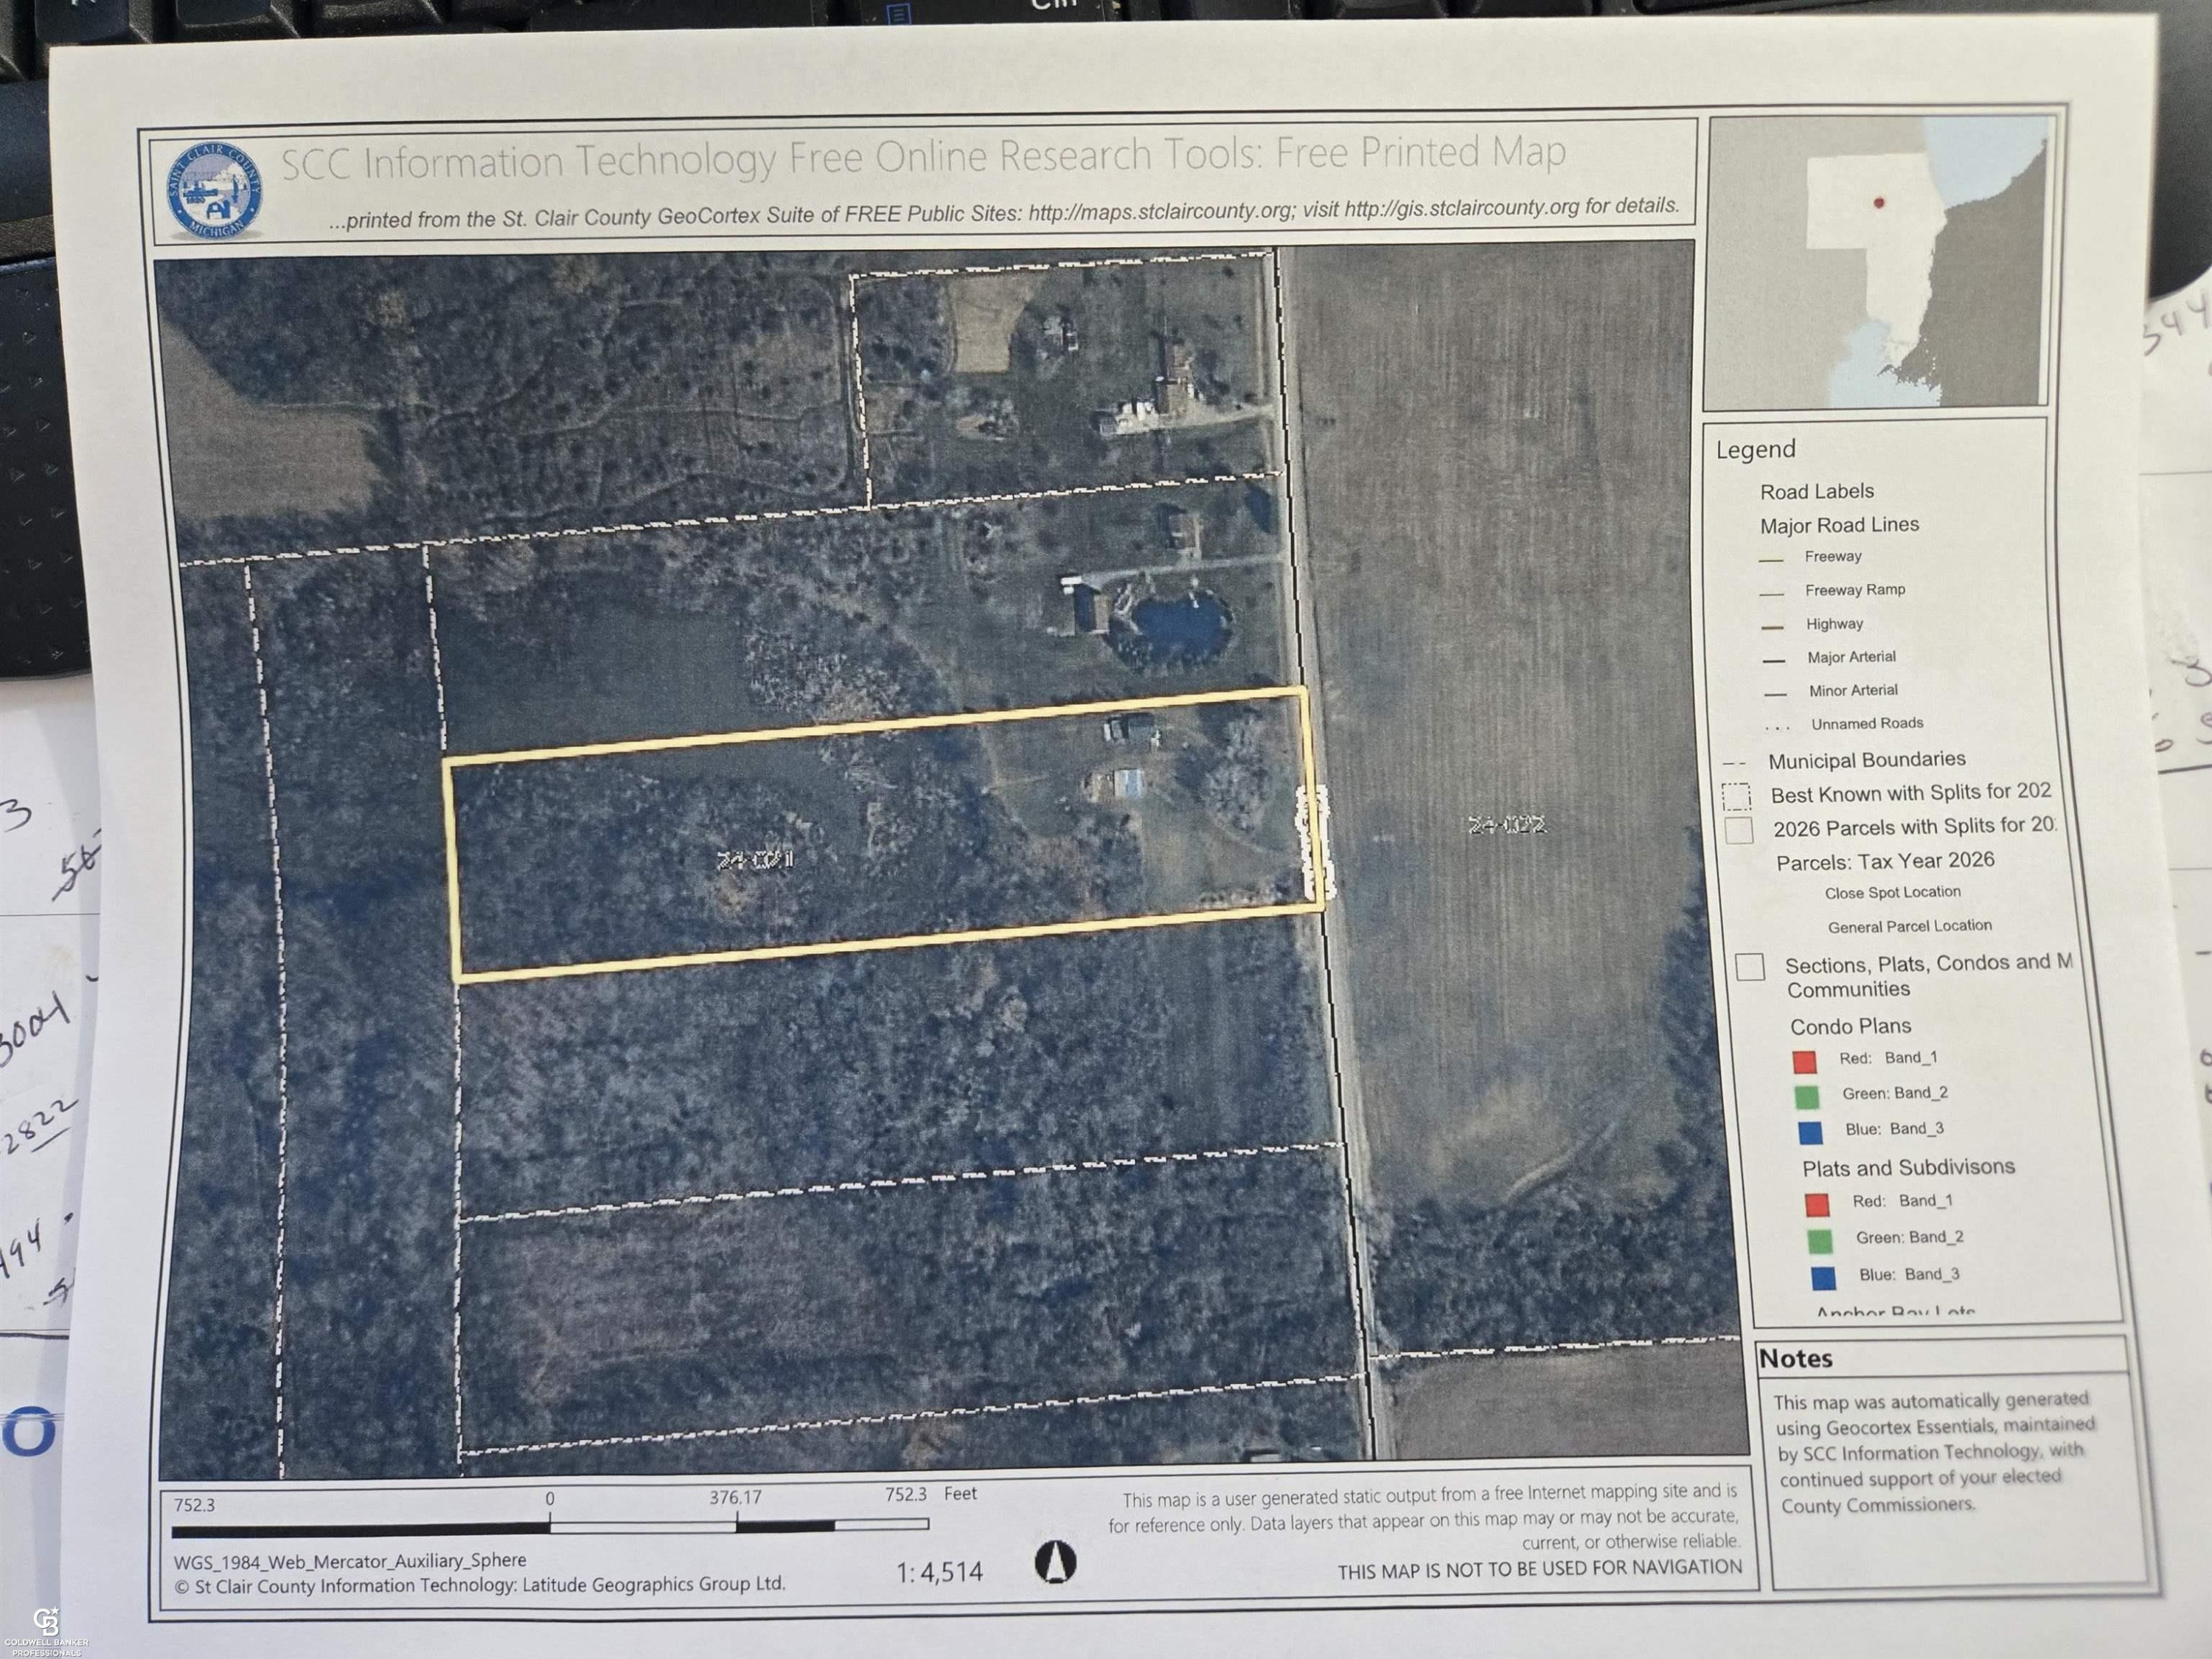The width and height of the screenshot is (2212, 1659).
Task: Click the green Band_2 swatch under Plats and Subdivisons
Action: pyautogui.click(x=1820, y=1241)
